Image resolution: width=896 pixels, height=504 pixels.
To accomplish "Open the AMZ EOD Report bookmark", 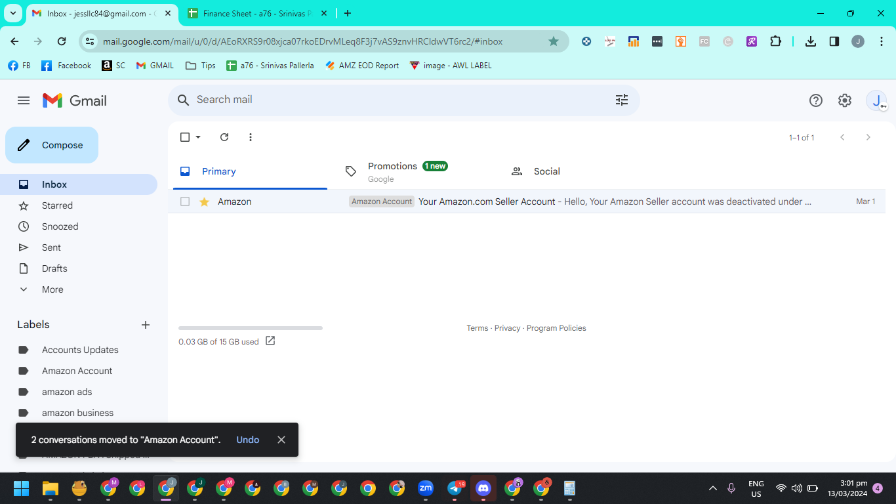I will (362, 66).
